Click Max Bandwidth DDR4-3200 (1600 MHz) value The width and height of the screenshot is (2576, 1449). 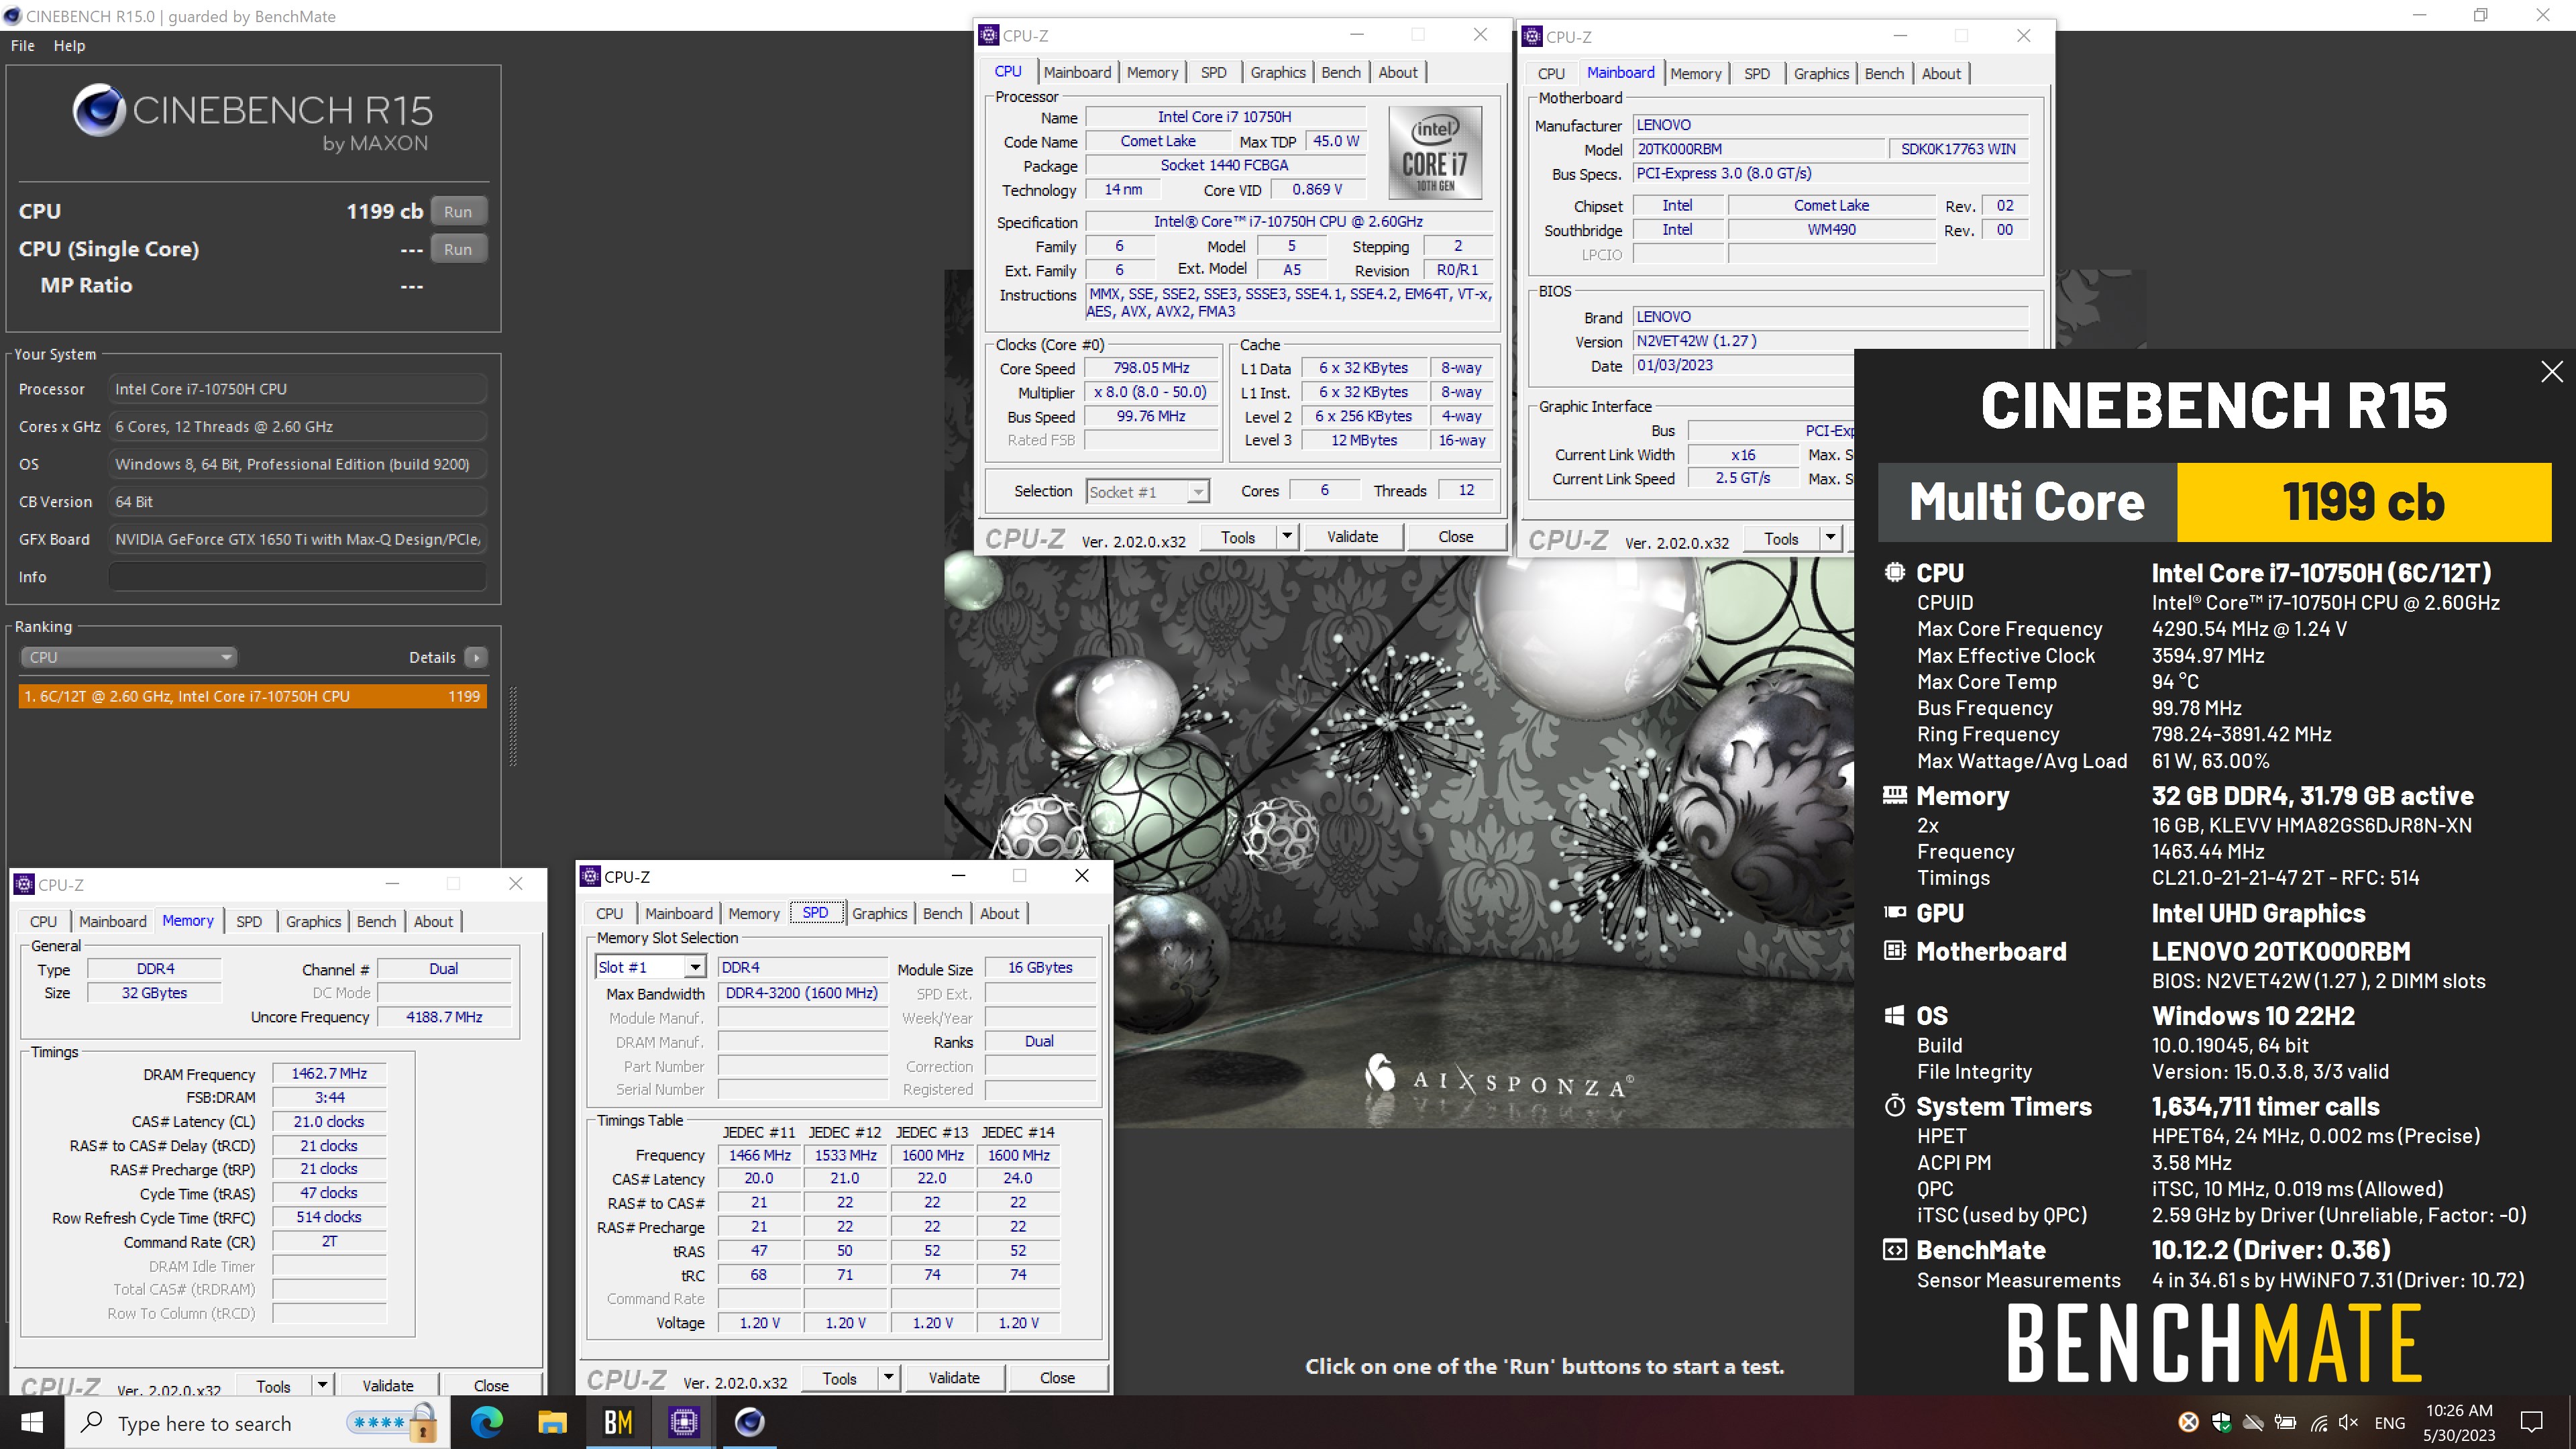point(802,993)
